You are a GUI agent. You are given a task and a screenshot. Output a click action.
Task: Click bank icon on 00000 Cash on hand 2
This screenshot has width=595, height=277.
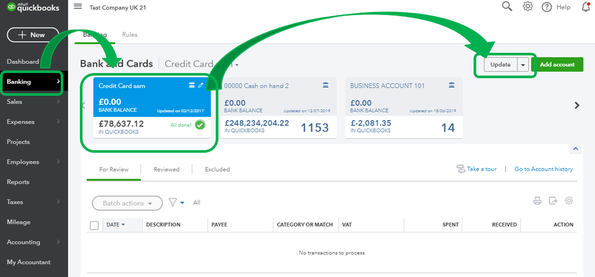326,86
